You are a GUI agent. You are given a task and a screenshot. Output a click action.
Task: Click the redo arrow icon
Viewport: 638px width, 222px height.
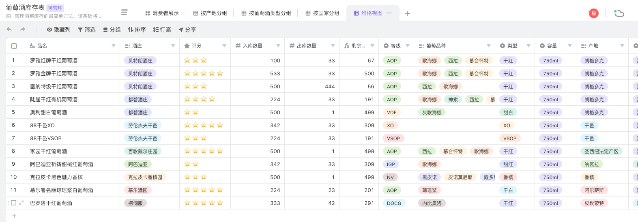tap(23, 30)
